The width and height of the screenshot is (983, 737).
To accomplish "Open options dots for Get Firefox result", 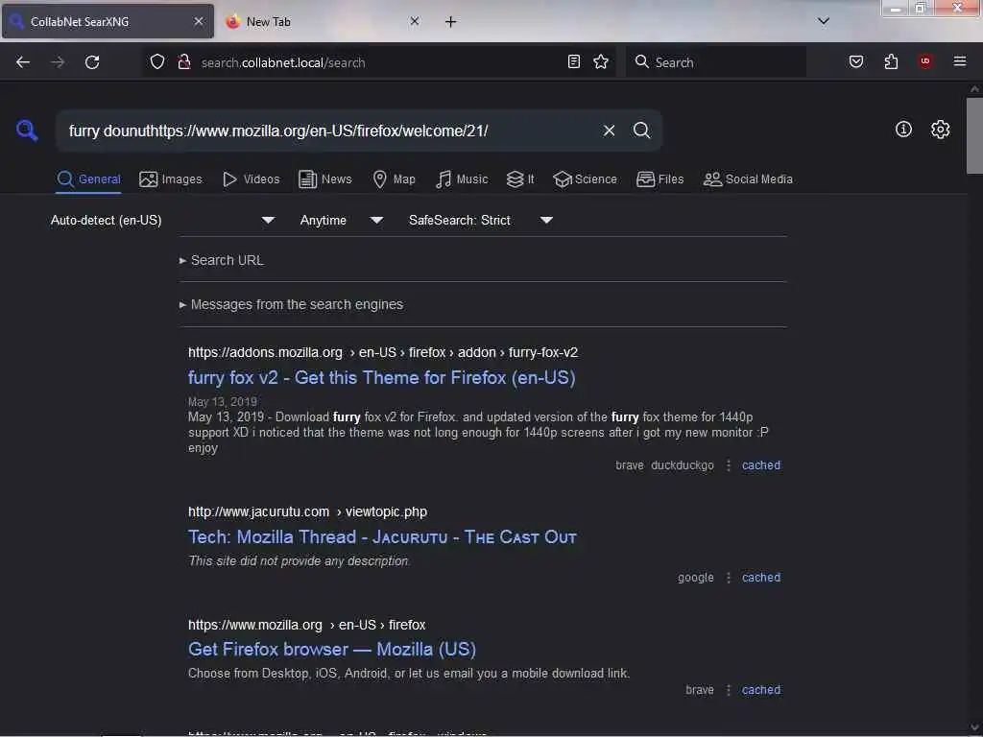I will point(728,689).
